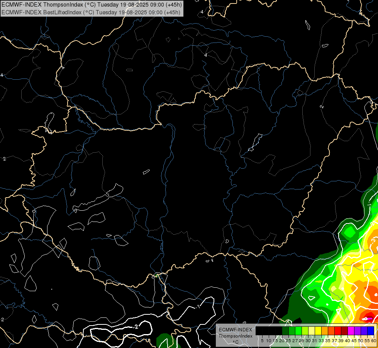Click the BestLiftedIndex title line at top
The width and height of the screenshot is (378, 348).
91,12
